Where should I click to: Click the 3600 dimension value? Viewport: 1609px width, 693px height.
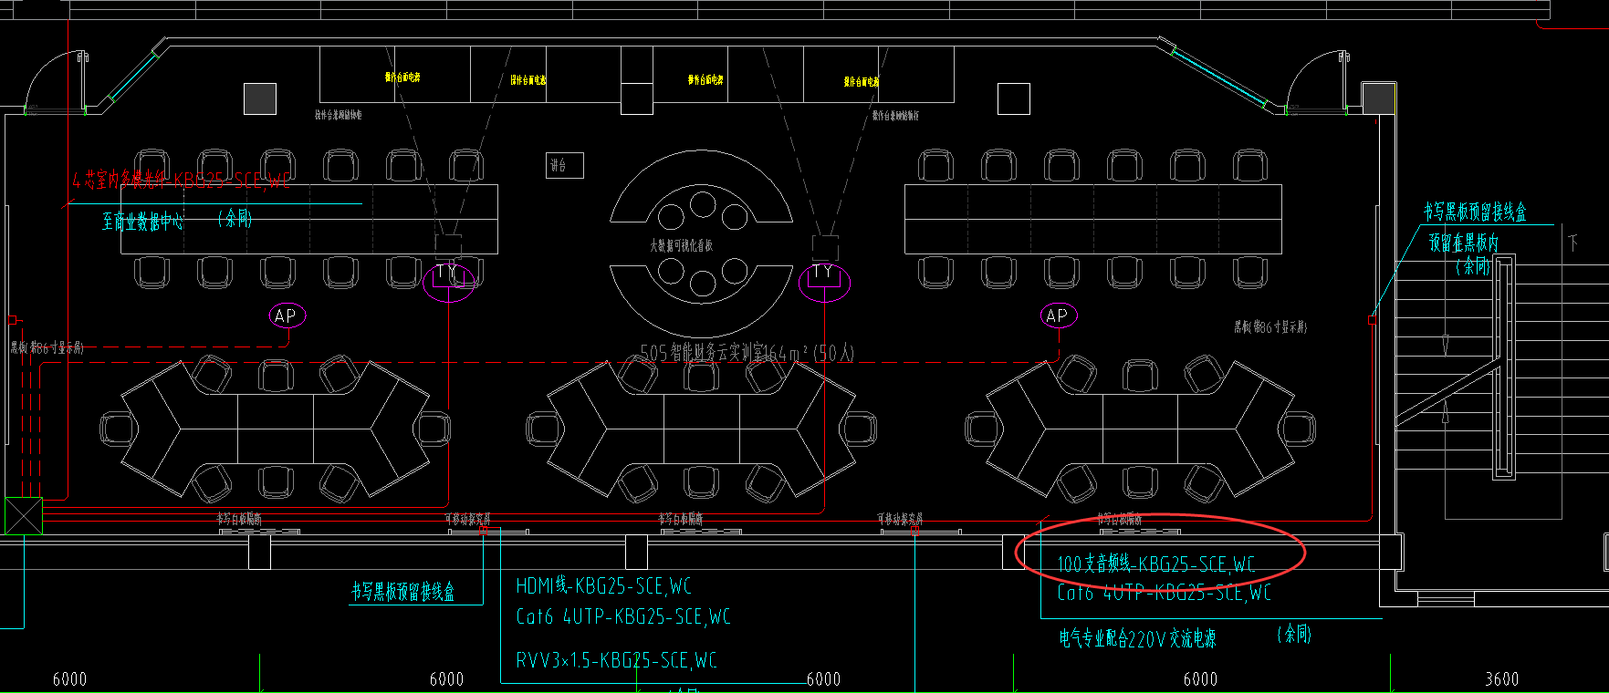[x=1501, y=678]
